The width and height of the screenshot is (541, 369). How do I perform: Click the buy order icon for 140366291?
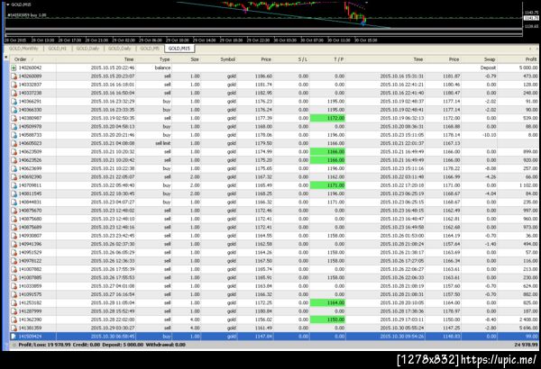coord(14,102)
